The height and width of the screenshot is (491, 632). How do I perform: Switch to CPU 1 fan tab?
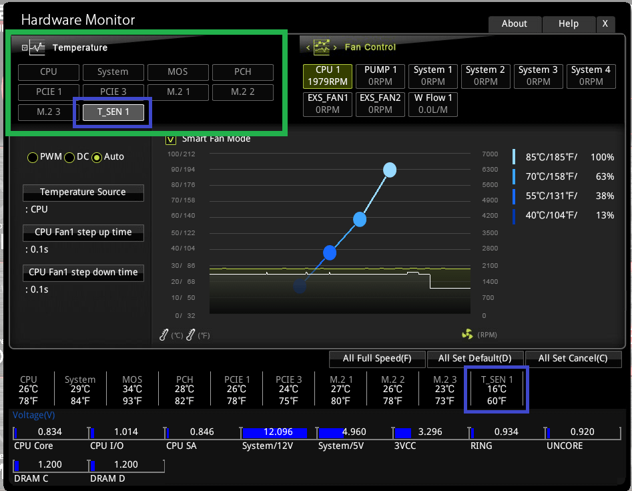[327, 76]
